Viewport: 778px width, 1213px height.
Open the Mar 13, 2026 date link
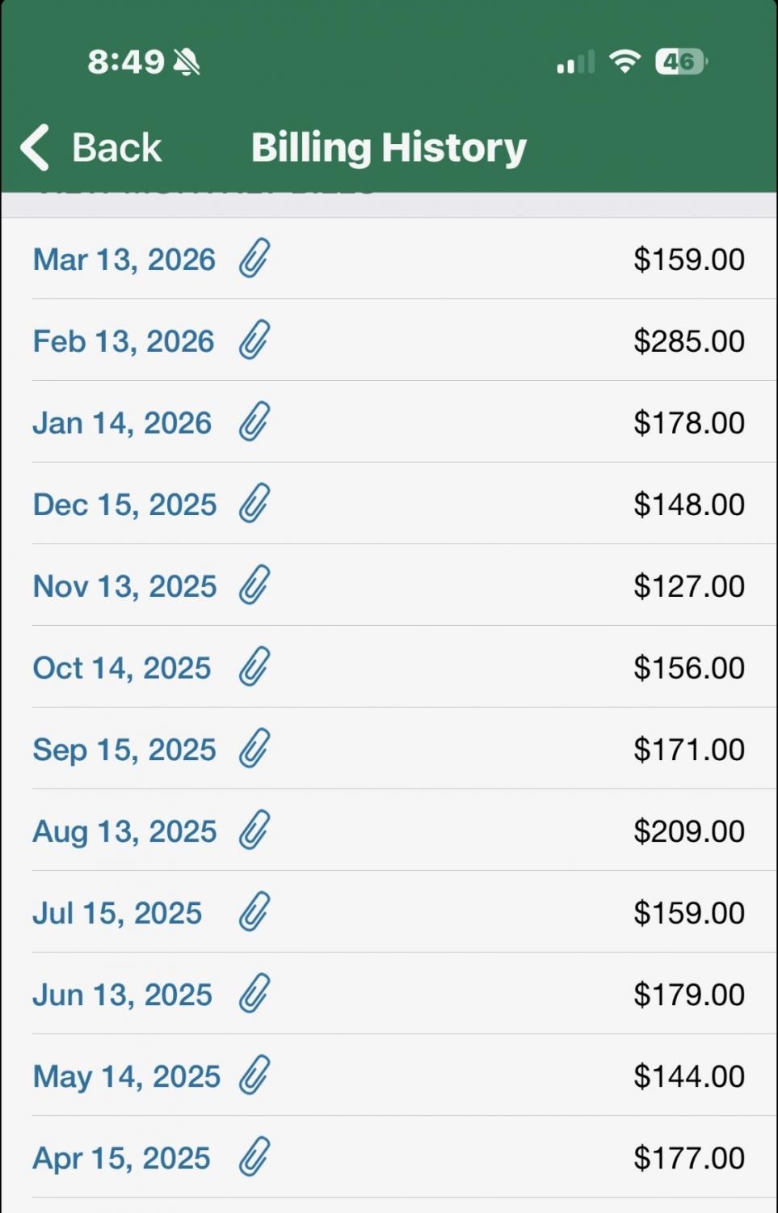(x=124, y=260)
